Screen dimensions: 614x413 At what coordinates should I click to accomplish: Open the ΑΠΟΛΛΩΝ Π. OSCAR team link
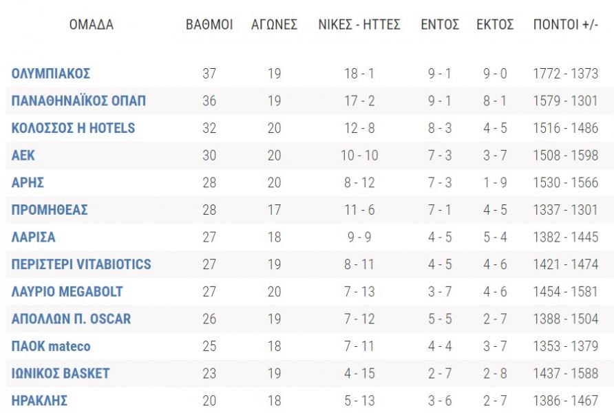point(71,319)
